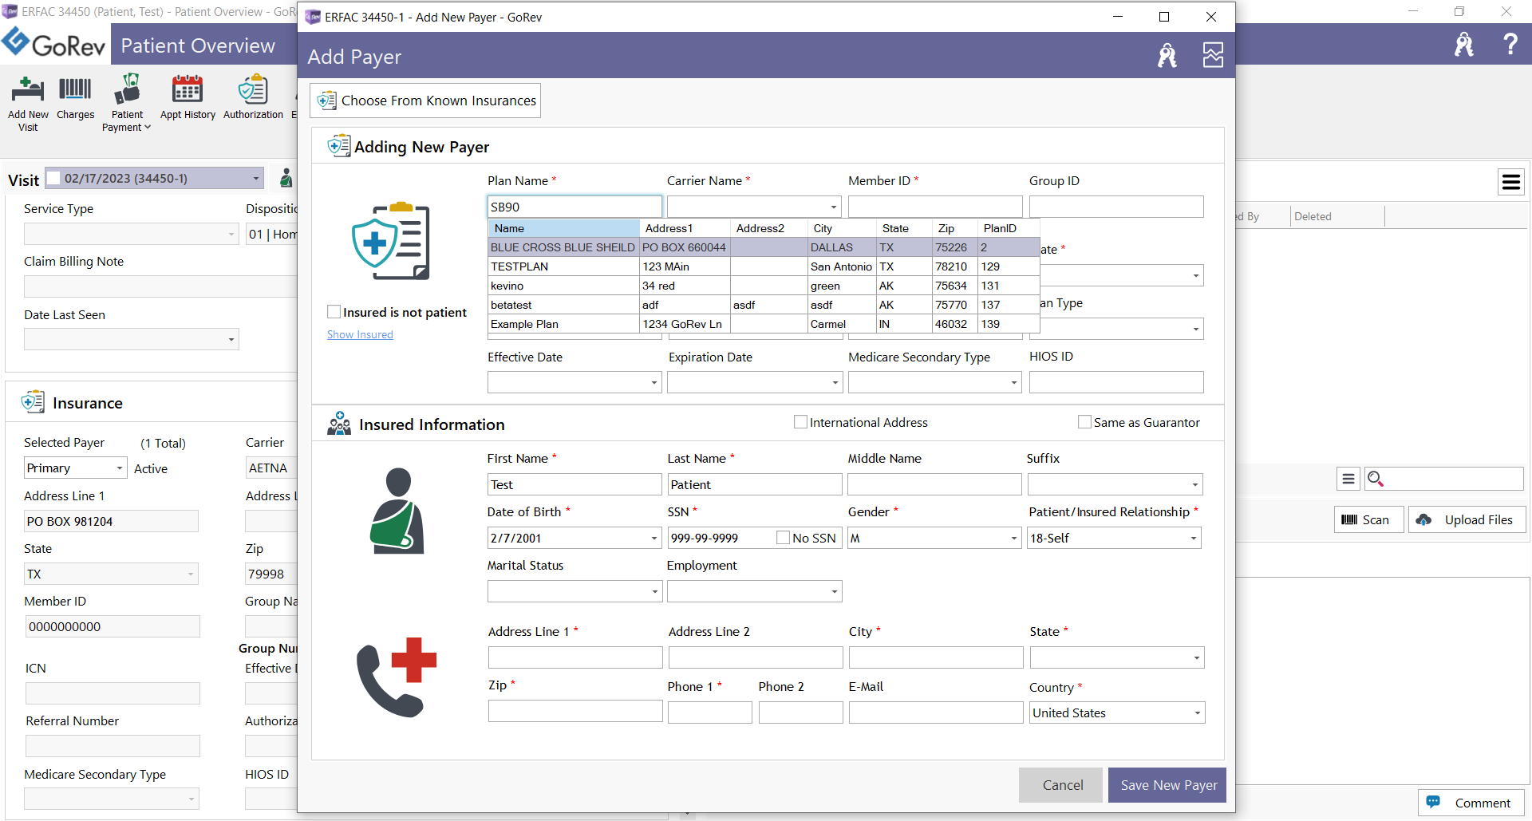Click Choose From Known Insurances
Viewport: 1532px width, 821px height.
point(424,101)
